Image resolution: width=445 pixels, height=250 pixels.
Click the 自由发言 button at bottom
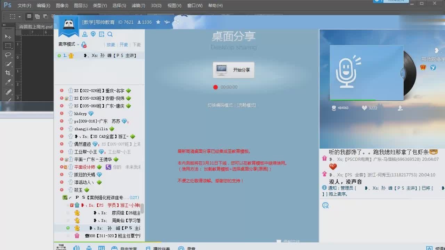(x=124, y=248)
